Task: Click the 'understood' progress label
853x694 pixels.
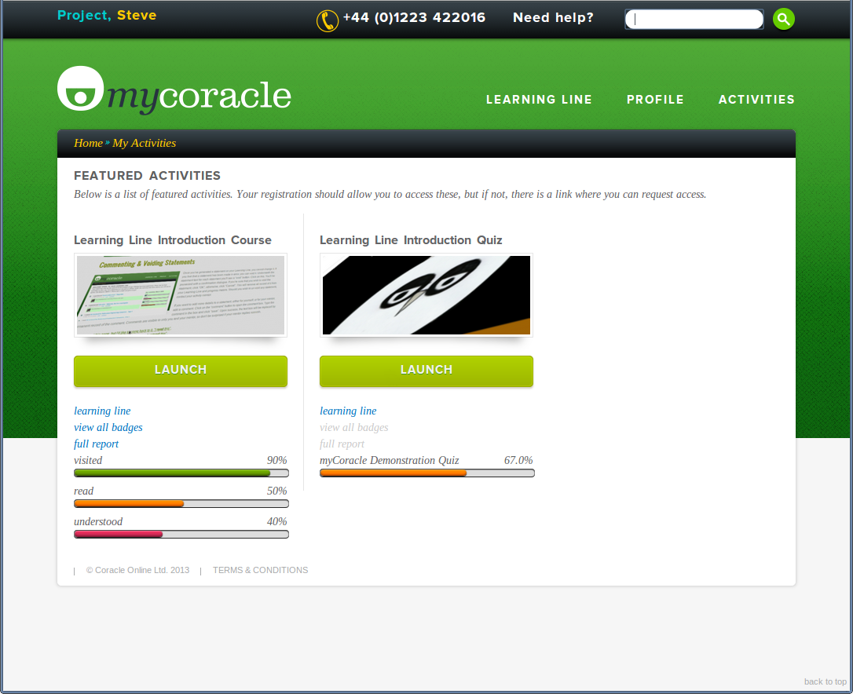Action: click(98, 521)
